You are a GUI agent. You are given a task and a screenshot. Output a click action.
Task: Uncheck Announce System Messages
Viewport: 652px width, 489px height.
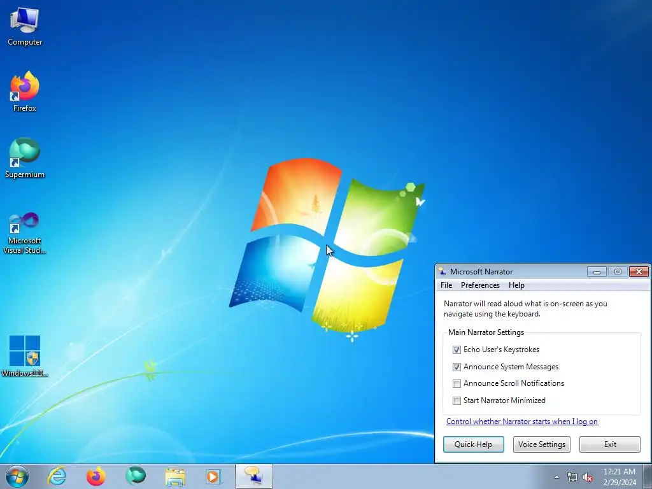[457, 367]
